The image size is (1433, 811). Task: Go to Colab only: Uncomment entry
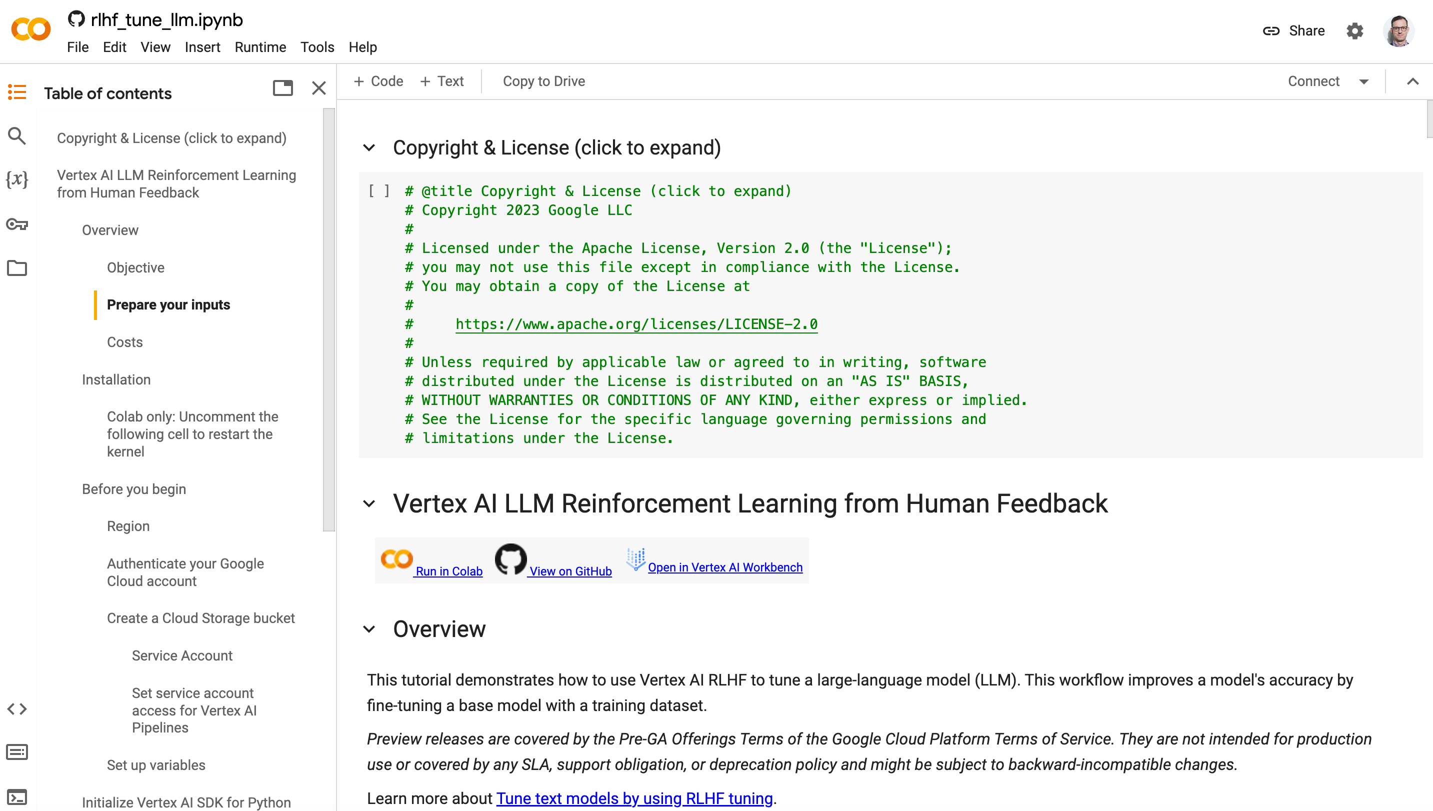coord(192,434)
